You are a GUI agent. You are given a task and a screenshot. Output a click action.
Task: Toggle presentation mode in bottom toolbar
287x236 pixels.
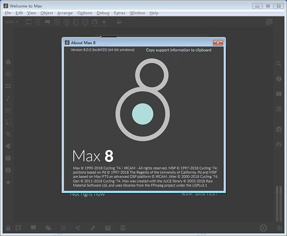pyautogui.click(x=33, y=228)
